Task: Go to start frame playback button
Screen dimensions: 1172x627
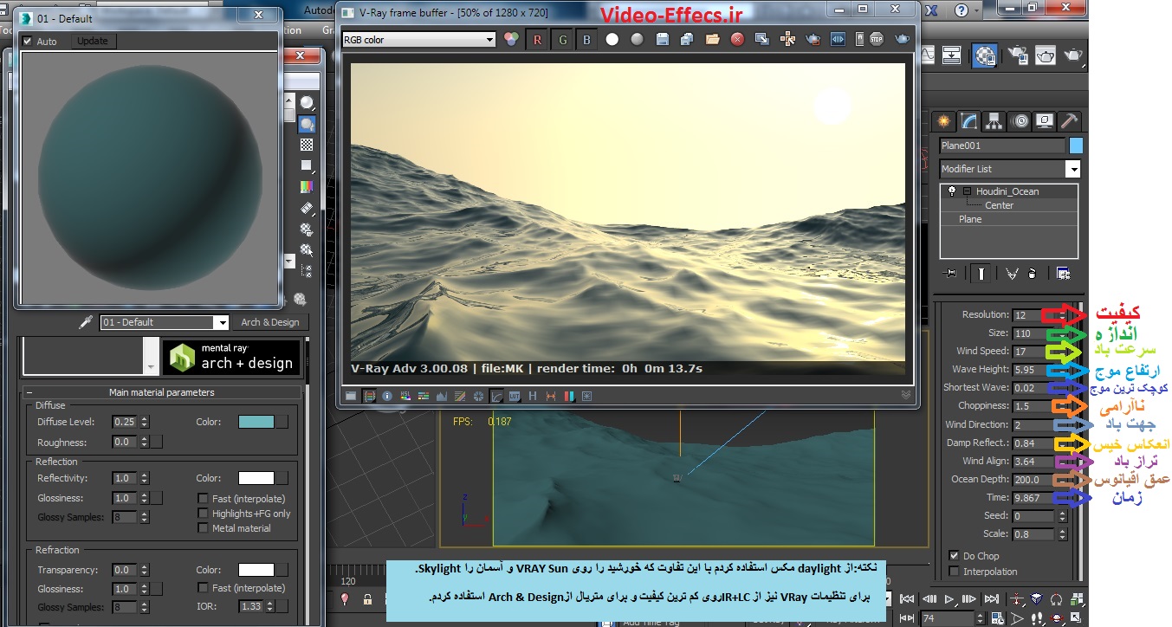Action: click(x=907, y=599)
